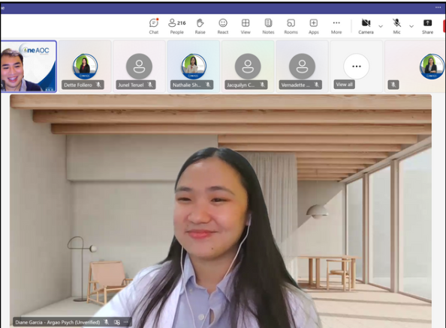The height and width of the screenshot is (328, 446).
Task: Show the People participant list
Action: pos(177,26)
